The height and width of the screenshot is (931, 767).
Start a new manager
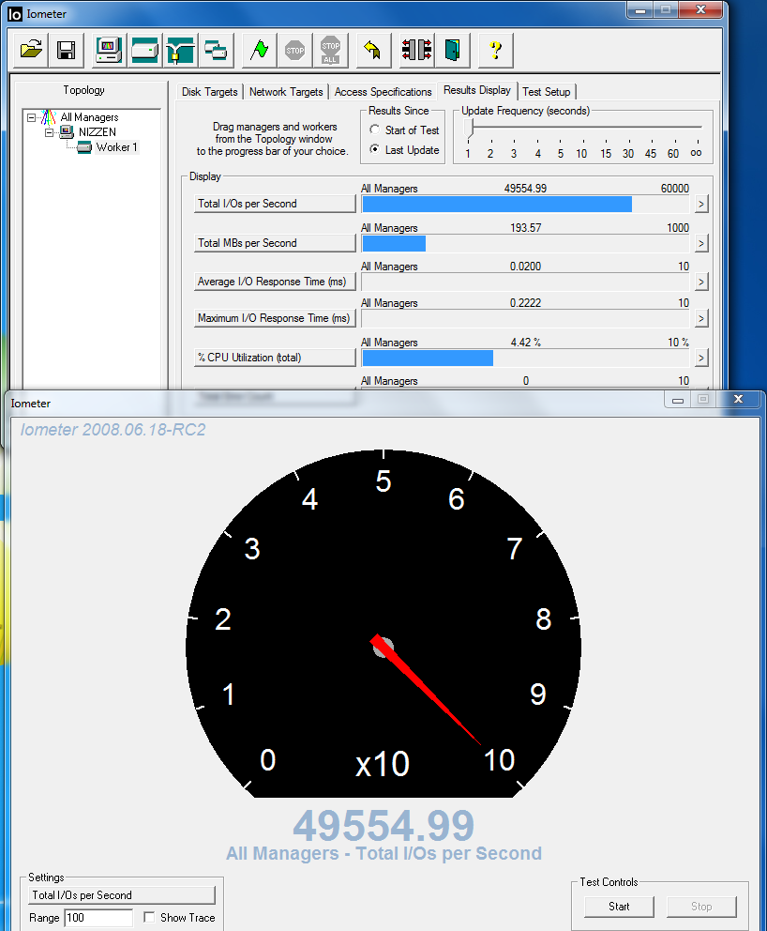109,50
